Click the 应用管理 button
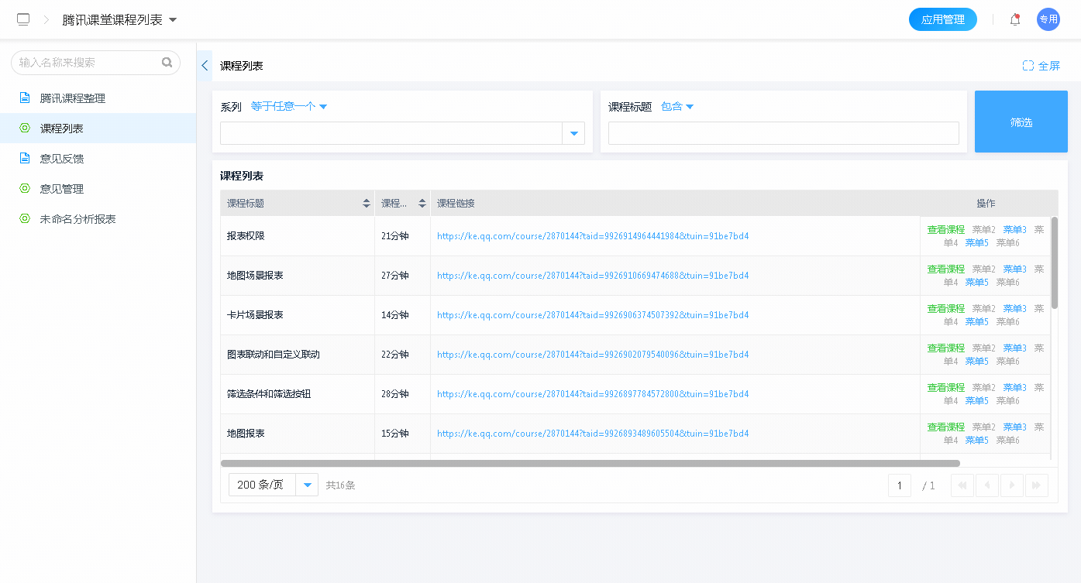This screenshot has height=583, width=1081. [942, 20]
